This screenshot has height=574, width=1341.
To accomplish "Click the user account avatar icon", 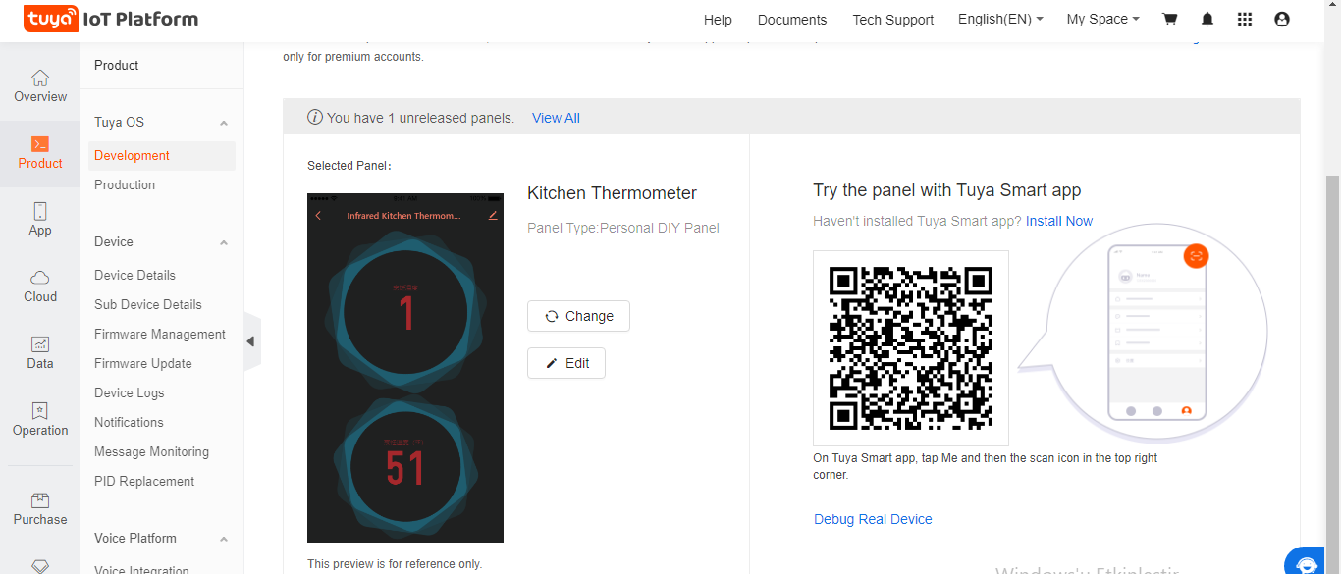I will click(x=1282, y=20).
